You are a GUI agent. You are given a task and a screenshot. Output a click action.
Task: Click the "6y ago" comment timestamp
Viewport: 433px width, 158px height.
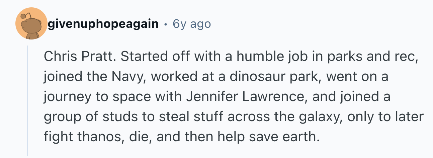point(192,24)
